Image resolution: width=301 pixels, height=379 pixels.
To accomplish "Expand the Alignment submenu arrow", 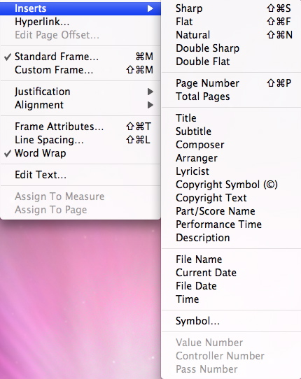I will pyautogui.click(x=150, y=105).
